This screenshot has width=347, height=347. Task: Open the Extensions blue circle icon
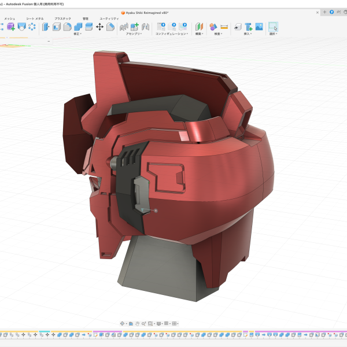pyautogui.click(x=331, y=12)
